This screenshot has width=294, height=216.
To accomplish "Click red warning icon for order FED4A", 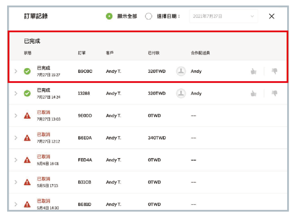I will (x=27, y=160).
